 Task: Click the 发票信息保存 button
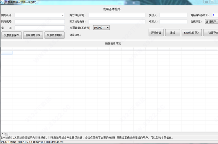click(12, 35)
